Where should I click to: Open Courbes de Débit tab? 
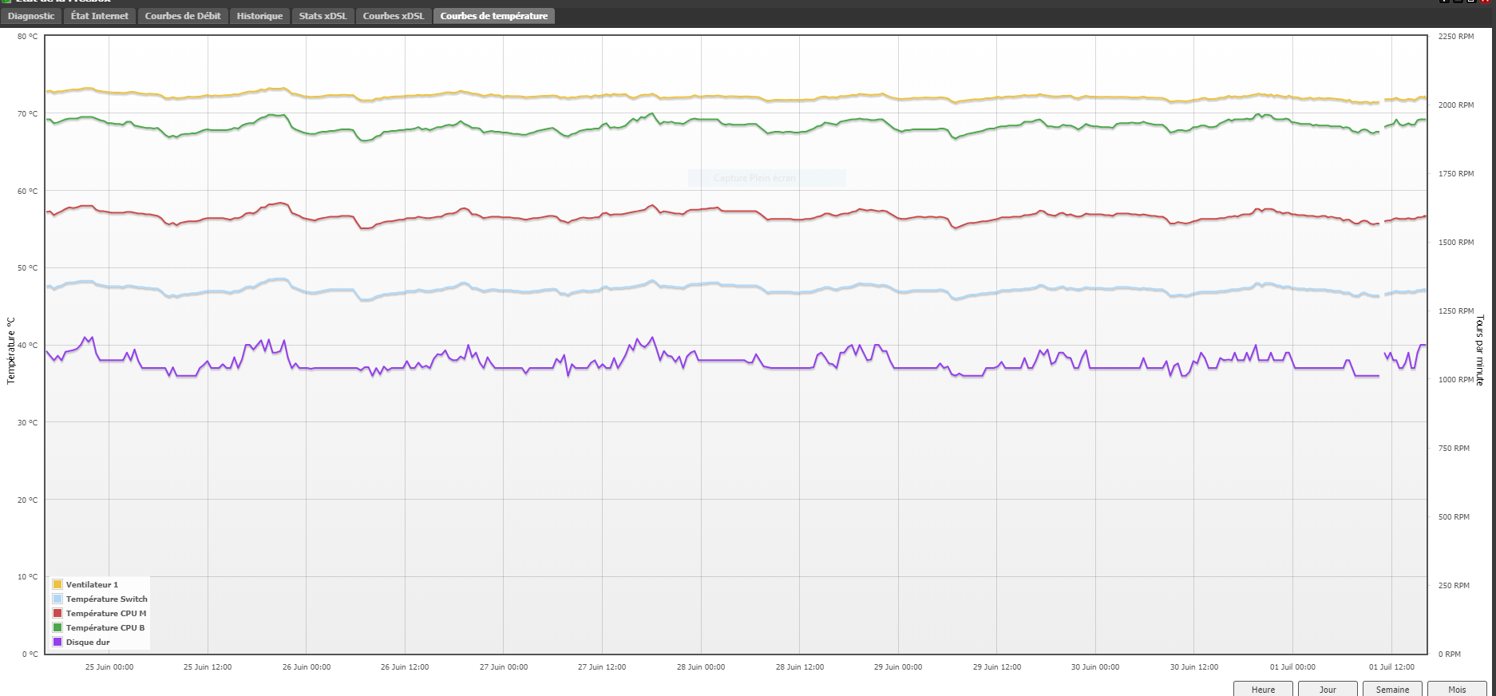183,16
